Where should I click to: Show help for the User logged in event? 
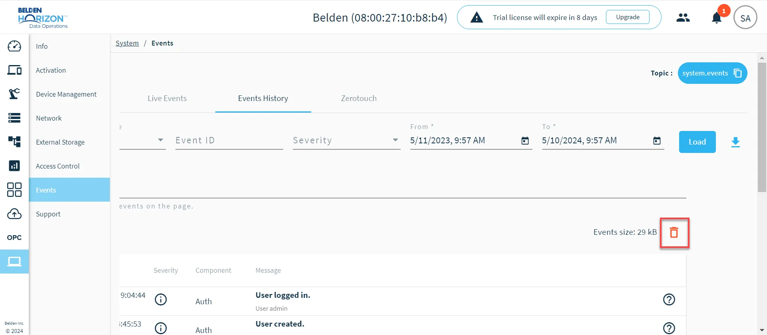pos(669,299)
